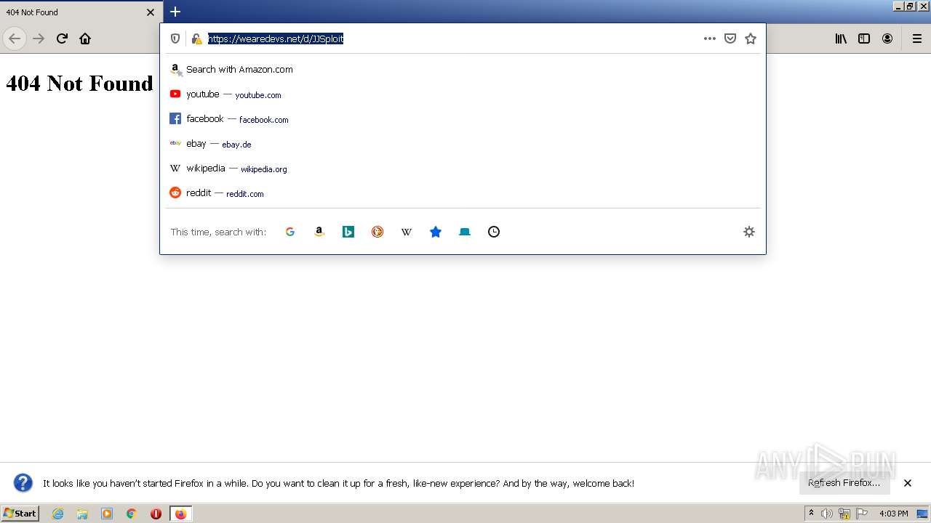The image size is (931, 523).
Task: Launch Internet Explorer from taskbar
Action: tap(58, 514)
